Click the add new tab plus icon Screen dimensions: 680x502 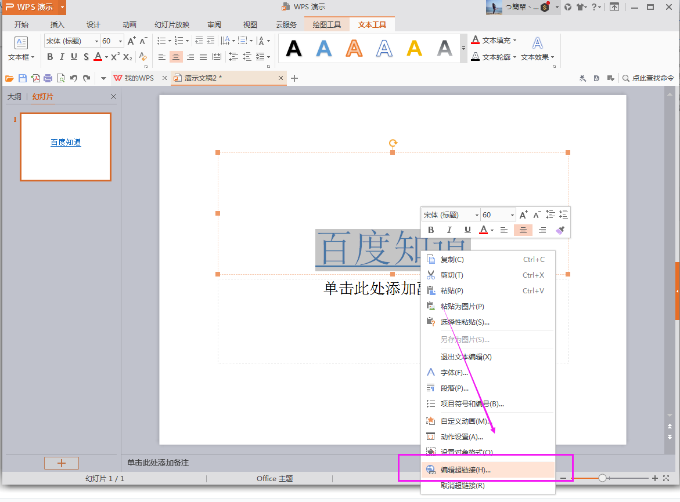pos(294,78)
